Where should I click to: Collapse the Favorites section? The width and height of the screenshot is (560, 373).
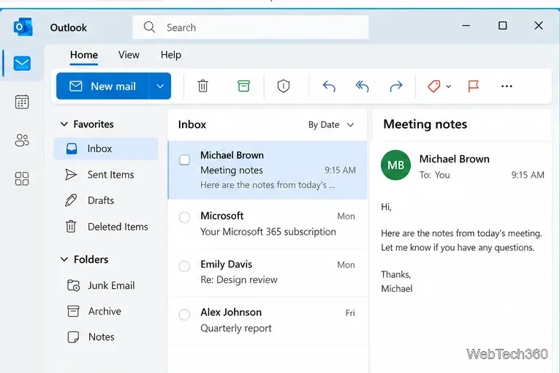(64, 124)
